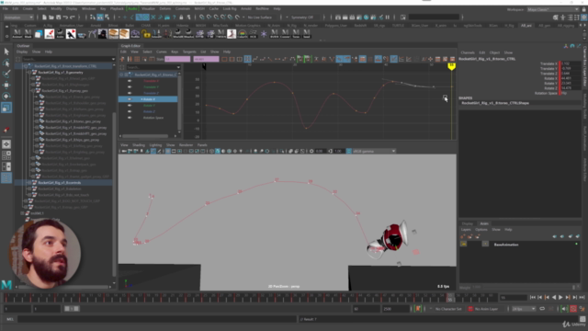
Task: Open the Graph Editor Curves menu
Action: (162, 51)
